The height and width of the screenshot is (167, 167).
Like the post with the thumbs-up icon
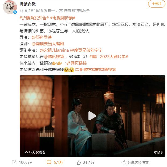coord(79,162)
